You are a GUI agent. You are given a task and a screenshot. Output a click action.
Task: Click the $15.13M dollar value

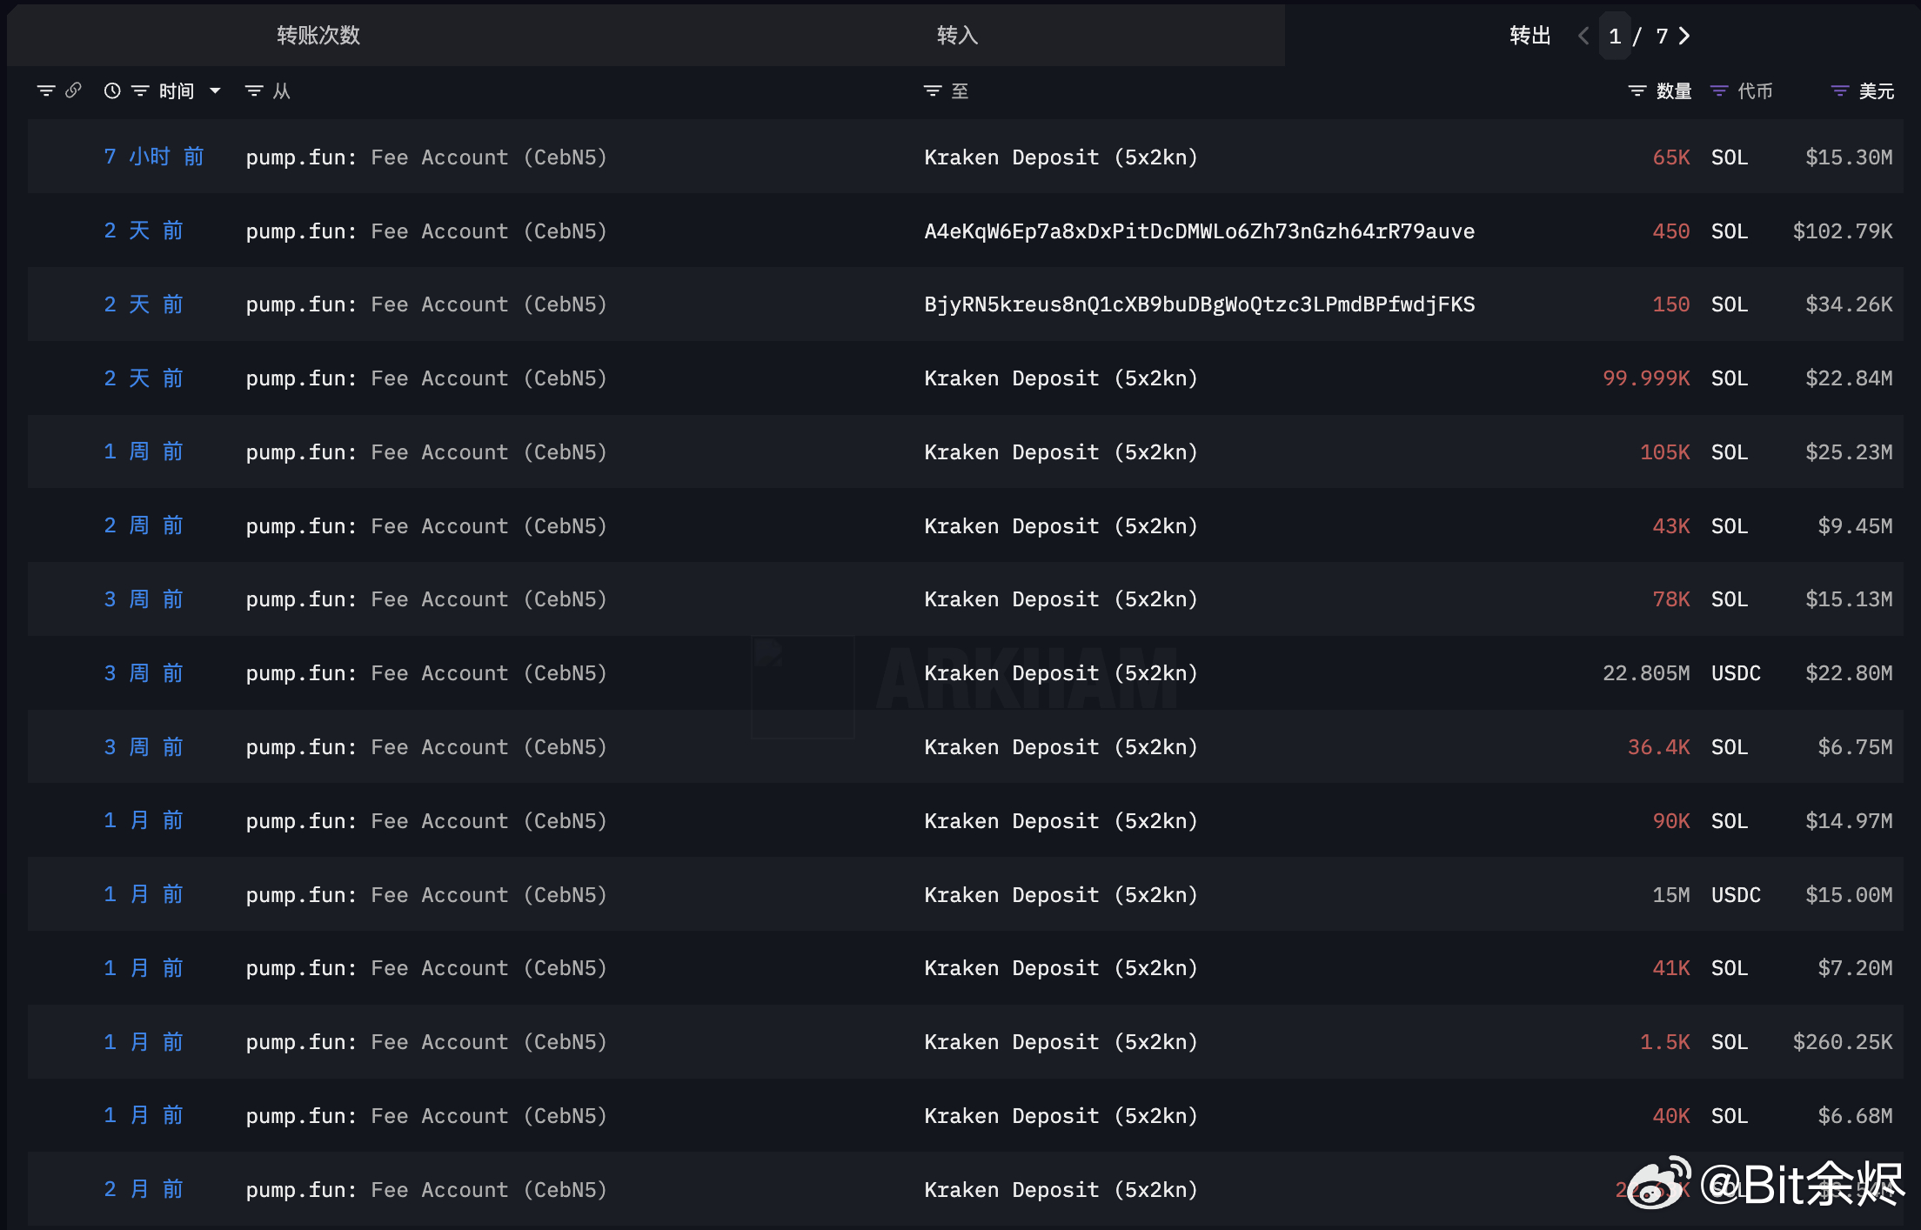1849,599
